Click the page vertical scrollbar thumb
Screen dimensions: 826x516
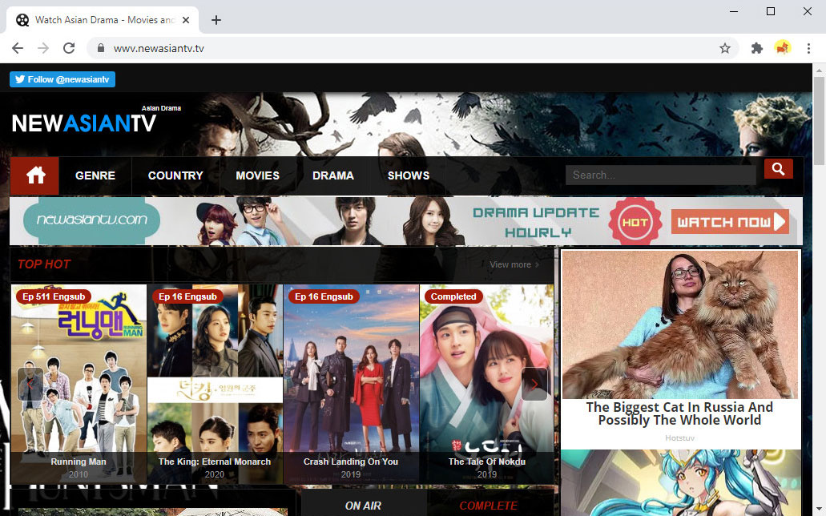(x=819, y=121)
